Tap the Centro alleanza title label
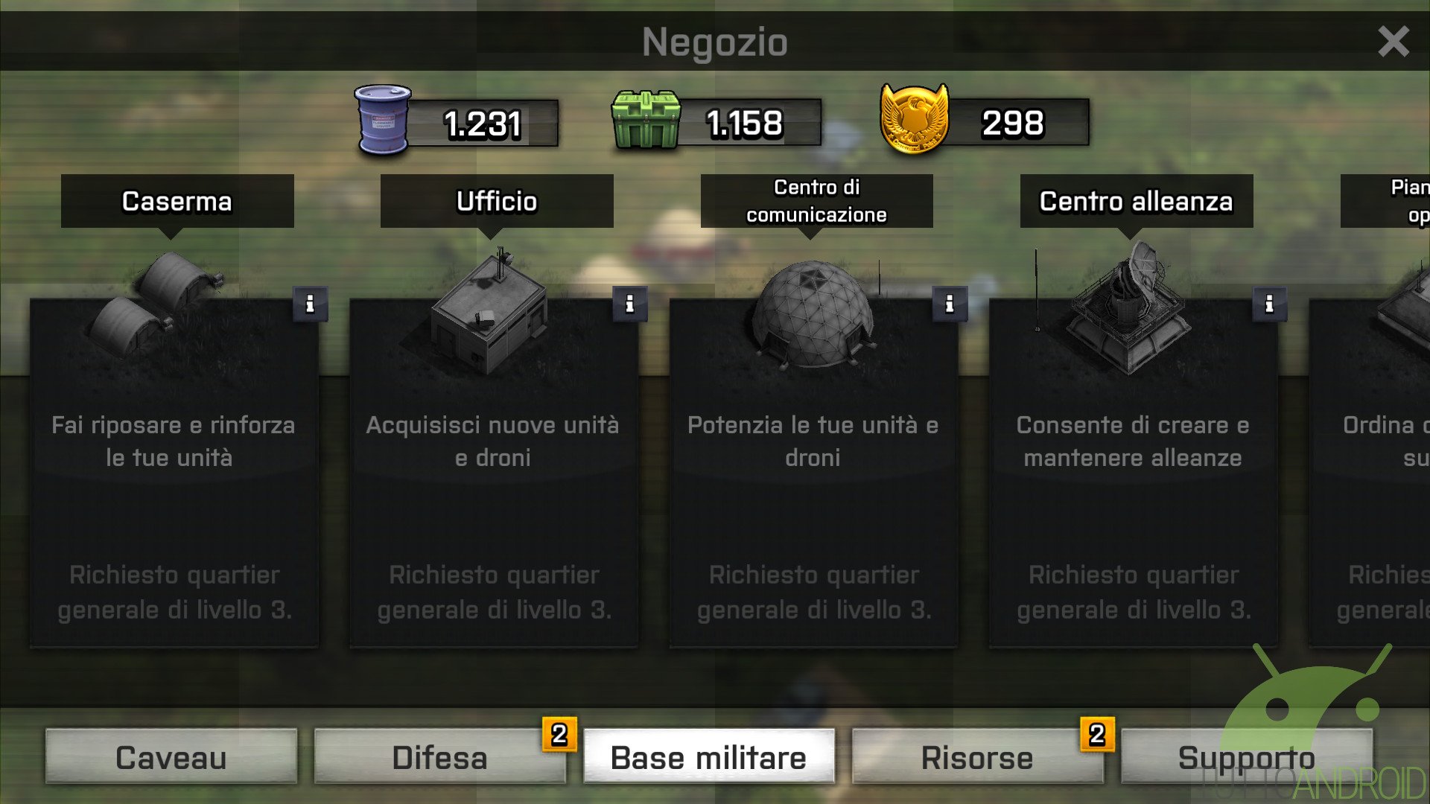Screen dimensions: 1430x804 [x=1137, y=201]
